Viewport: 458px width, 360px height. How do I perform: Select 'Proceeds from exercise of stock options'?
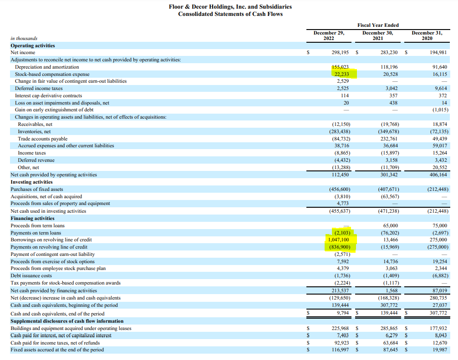(x=52, y=262)
